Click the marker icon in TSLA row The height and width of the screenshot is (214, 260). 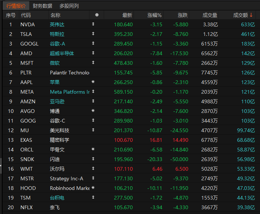click(x=93, y=34)
